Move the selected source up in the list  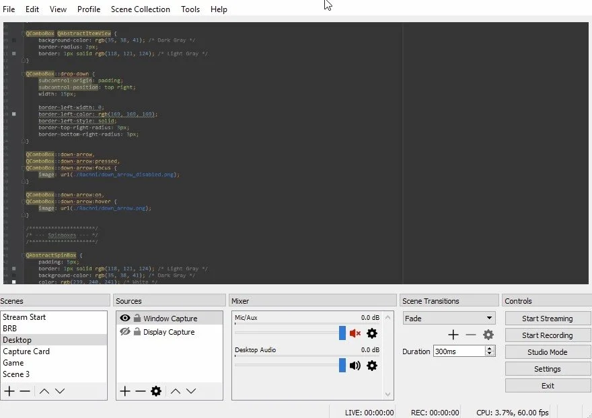175,391
